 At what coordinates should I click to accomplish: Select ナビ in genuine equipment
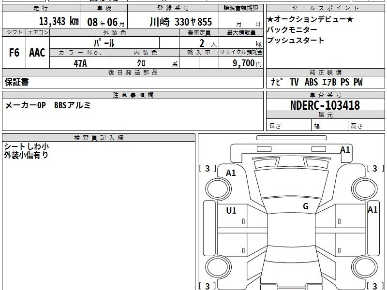[x=277, y=82]
